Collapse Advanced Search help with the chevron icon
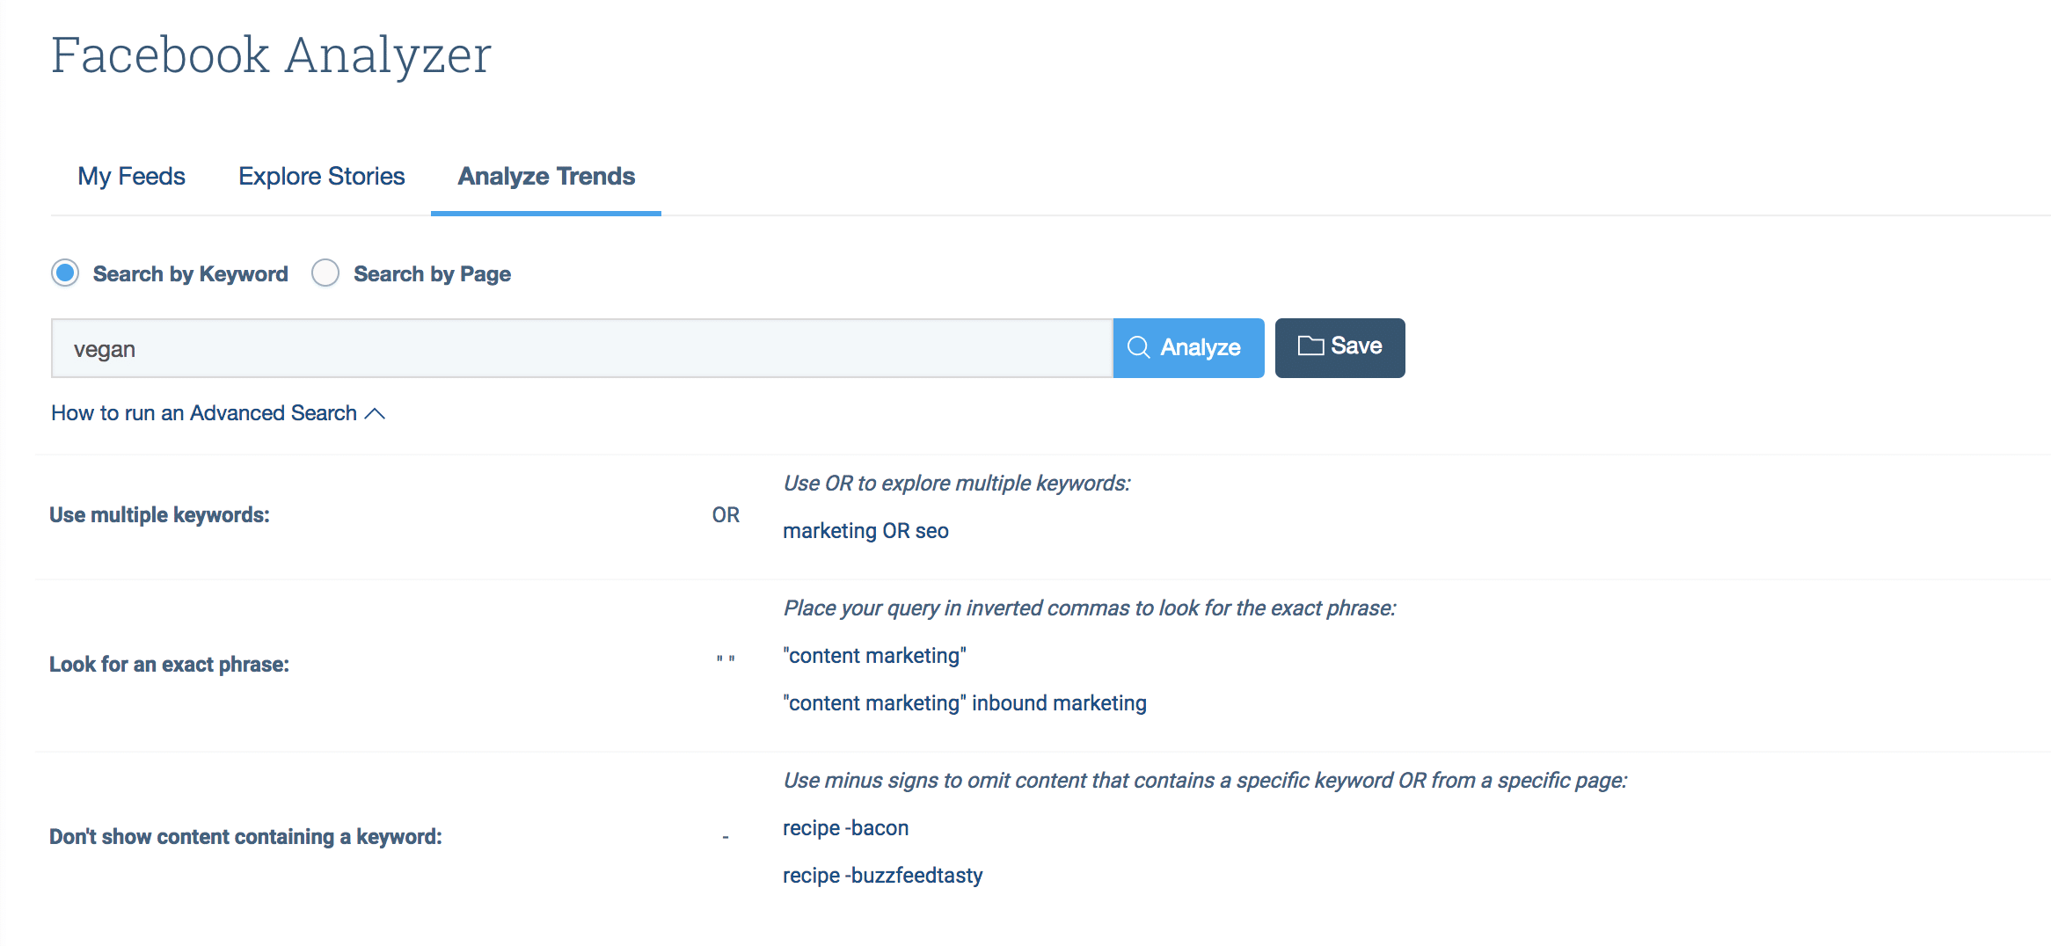 tap(375, 413)
